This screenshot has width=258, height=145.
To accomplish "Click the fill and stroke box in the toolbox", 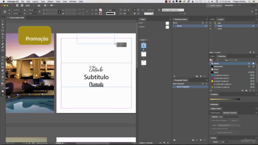I will coord(3,84).
